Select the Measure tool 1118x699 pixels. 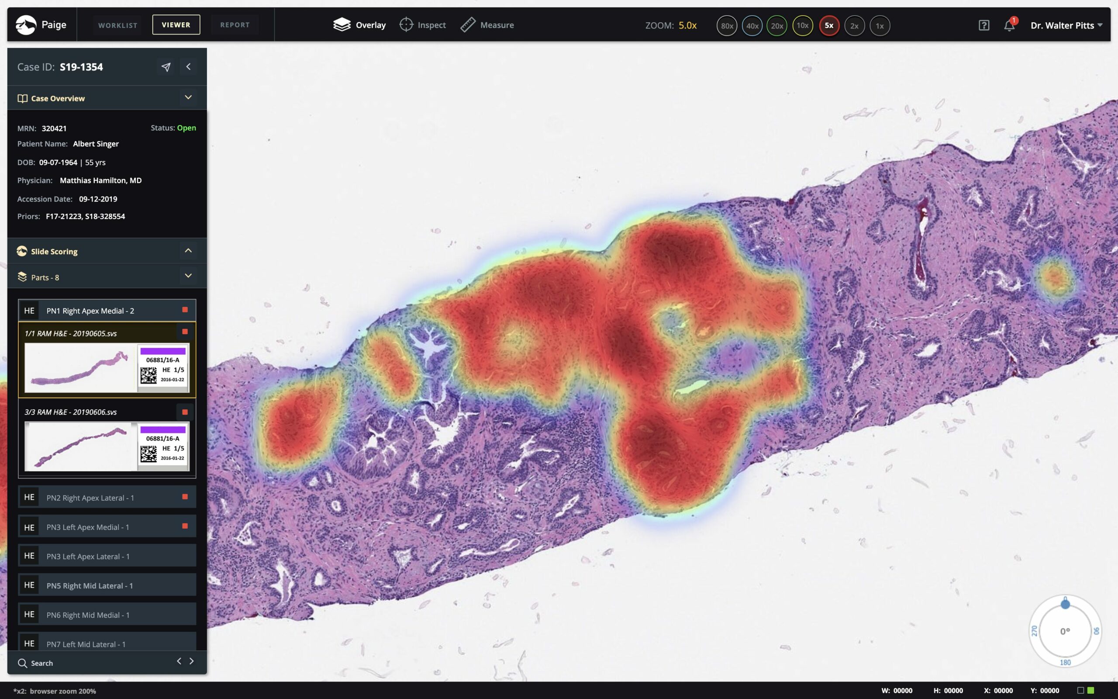pyautogui.click(x=487, y=25)
